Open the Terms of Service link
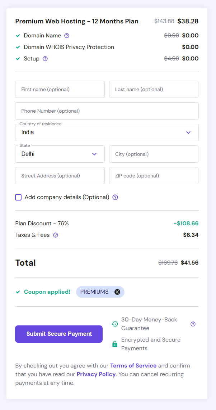This screenshot has width=216, height=410. tap(133, 365)
